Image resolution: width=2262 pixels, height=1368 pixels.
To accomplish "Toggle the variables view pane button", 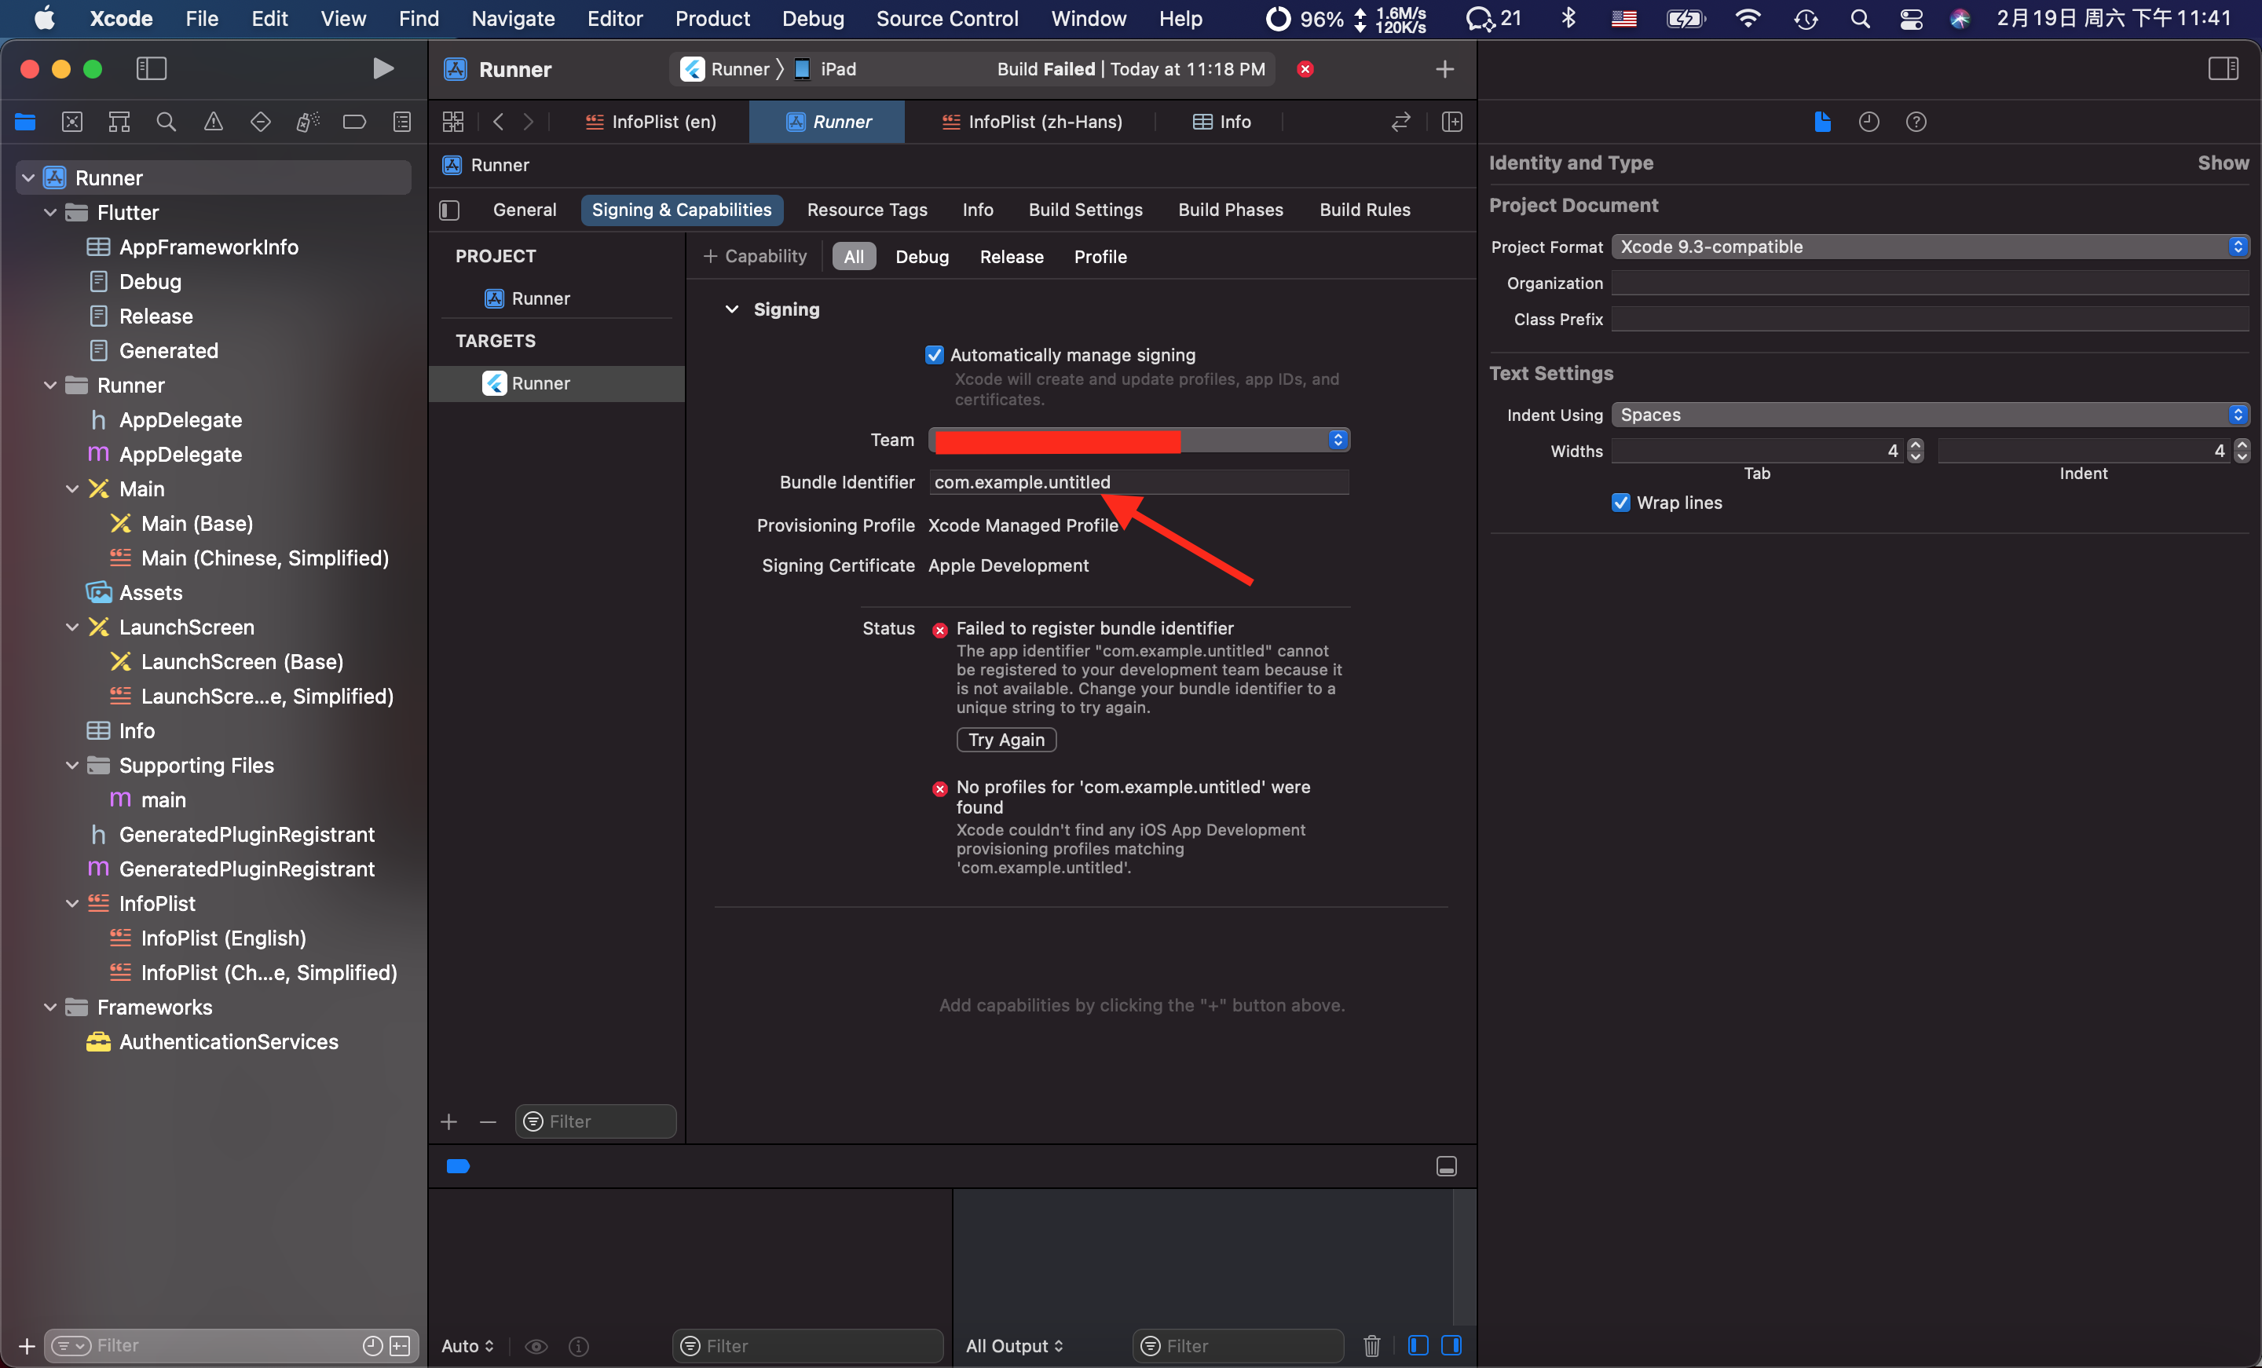I will 1418,1345.
